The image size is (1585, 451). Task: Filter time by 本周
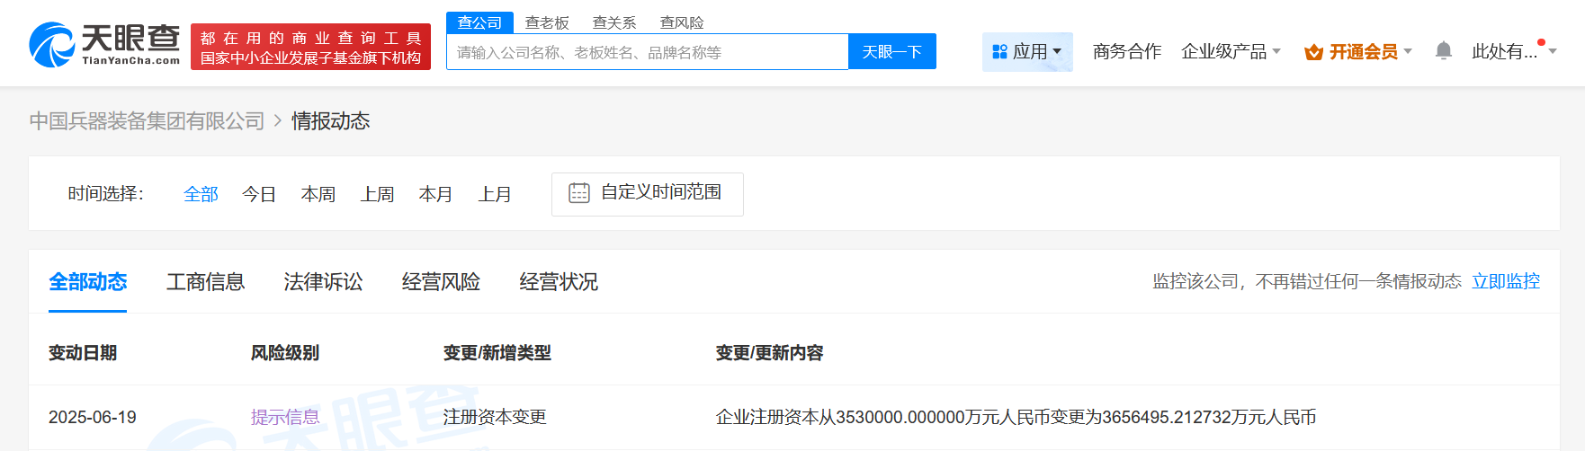pos(318,194)
